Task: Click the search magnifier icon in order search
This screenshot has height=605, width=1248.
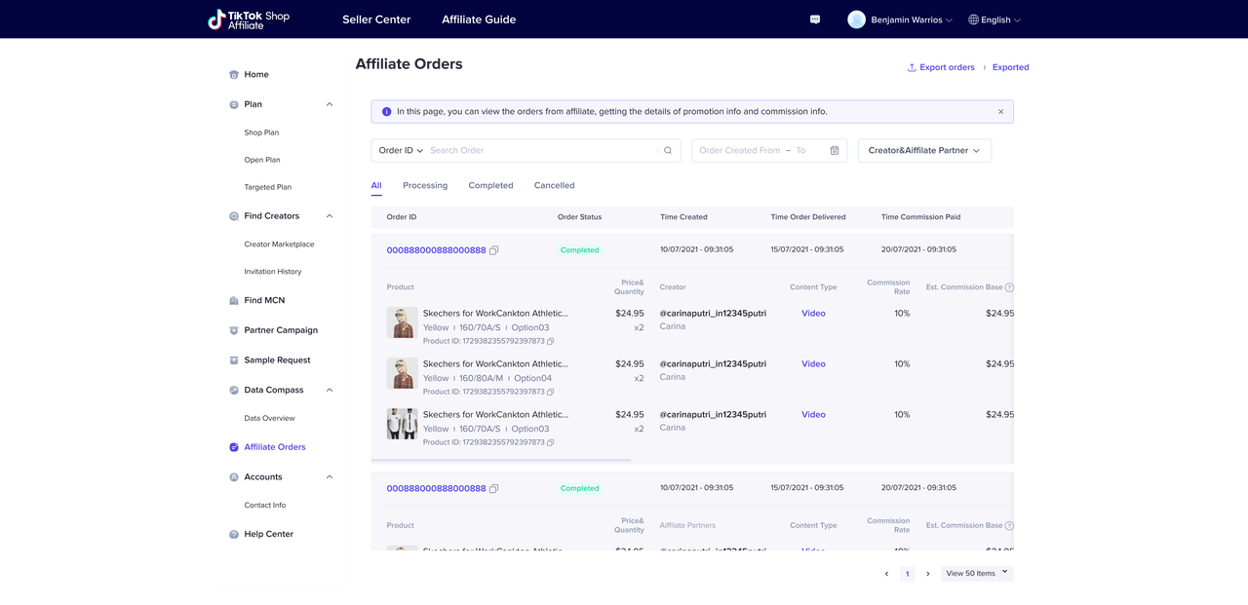Action: pyautogui.click(x=668, y=151)
